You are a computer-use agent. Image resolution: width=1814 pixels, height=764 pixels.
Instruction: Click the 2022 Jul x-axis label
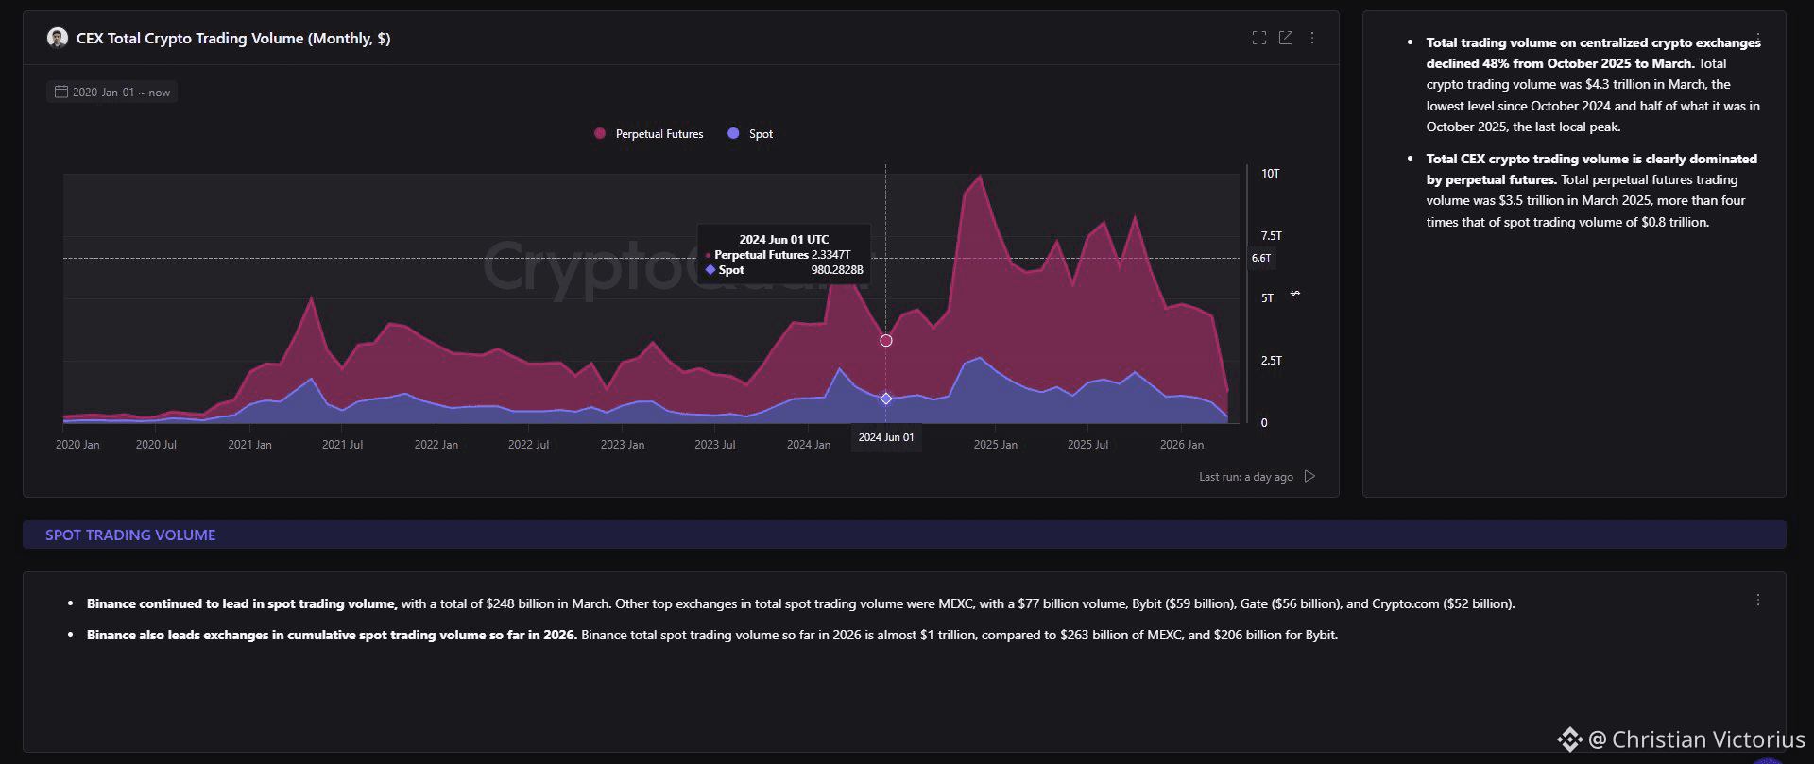tap(529, 445)
